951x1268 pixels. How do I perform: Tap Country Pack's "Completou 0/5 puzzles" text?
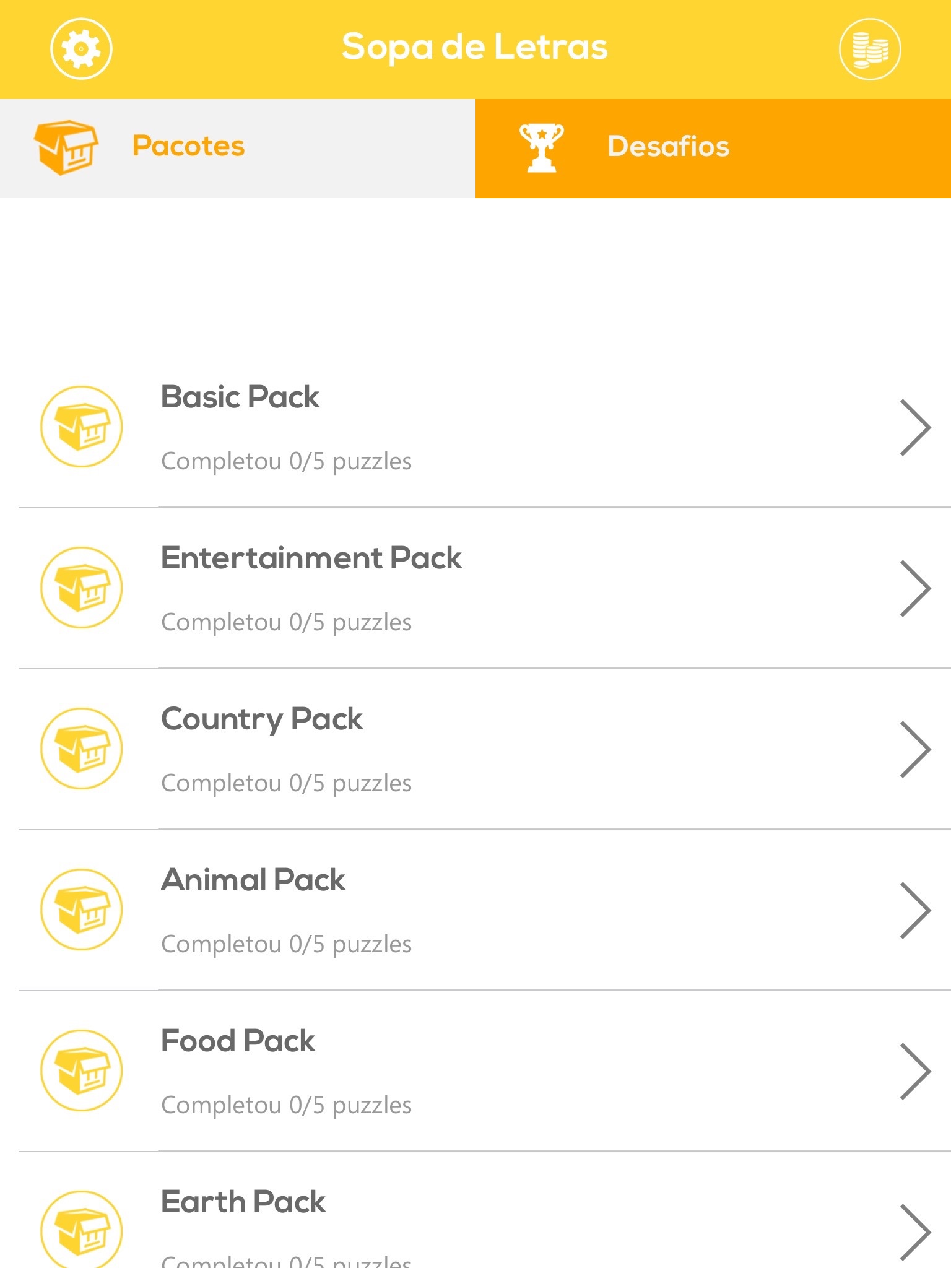pos(287,783)
